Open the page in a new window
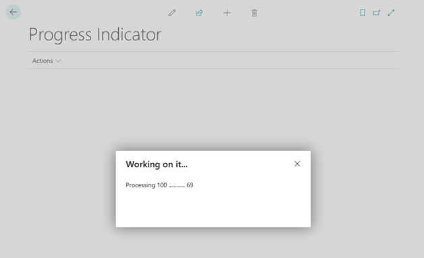 pyautogui.click(x=377, y=13)
